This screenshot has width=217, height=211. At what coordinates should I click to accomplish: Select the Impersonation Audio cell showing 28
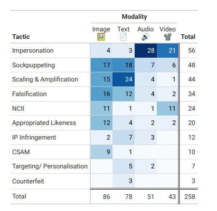coord(146,51)
